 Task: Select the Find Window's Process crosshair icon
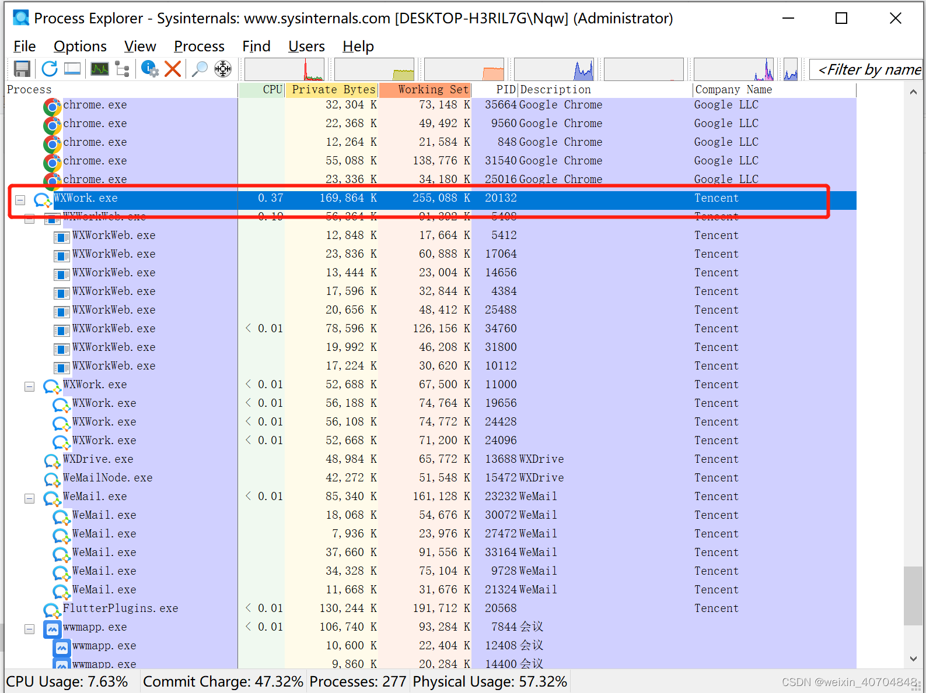pos(223,69)
